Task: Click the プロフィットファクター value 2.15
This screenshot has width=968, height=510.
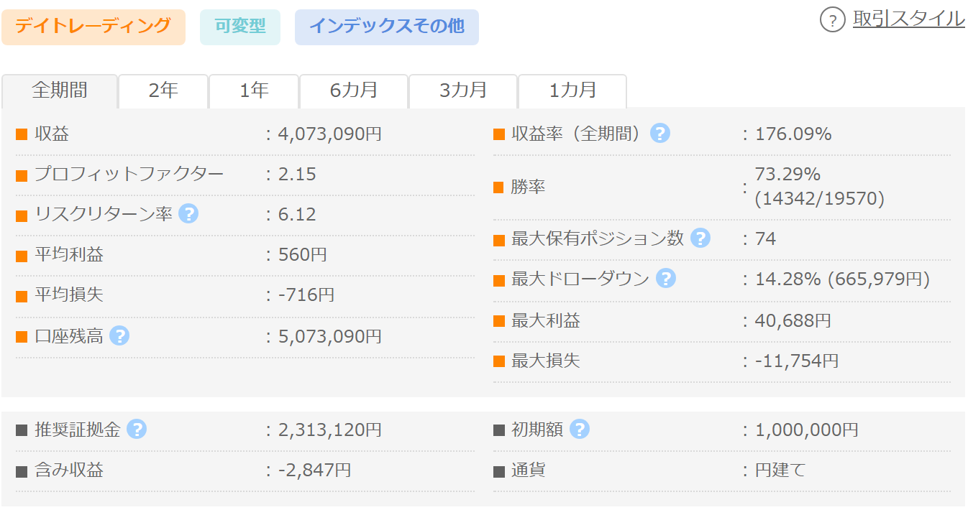Action: [x=297, y=175]
